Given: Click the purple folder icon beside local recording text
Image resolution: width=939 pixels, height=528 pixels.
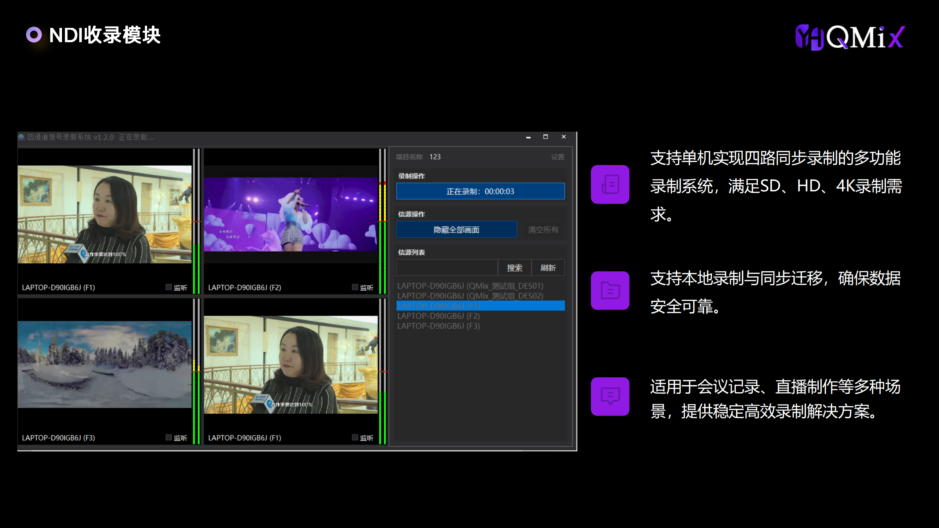Looking at the screenshot, I should (x=610, y=290).
